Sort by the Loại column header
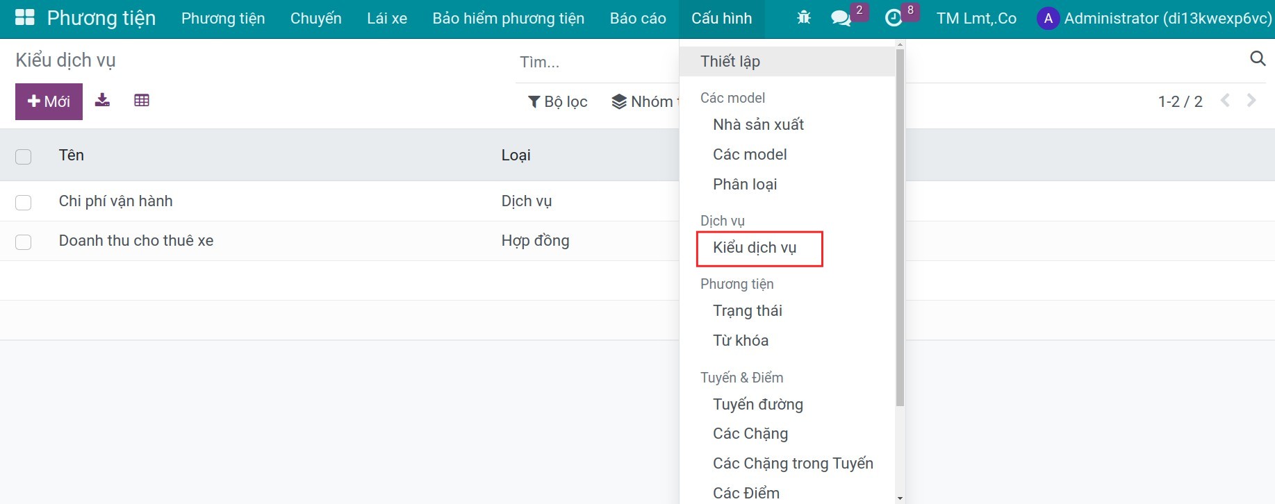The image size is (1275, 504). coord(516,155)
